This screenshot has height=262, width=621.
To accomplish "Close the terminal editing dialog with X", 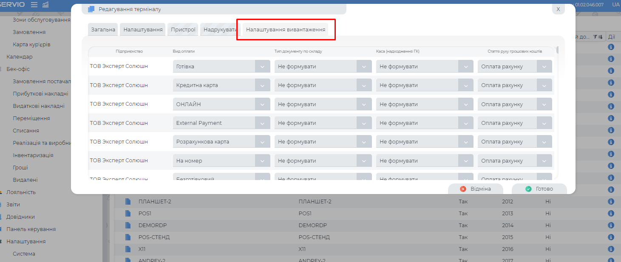I will click(558, 9).
